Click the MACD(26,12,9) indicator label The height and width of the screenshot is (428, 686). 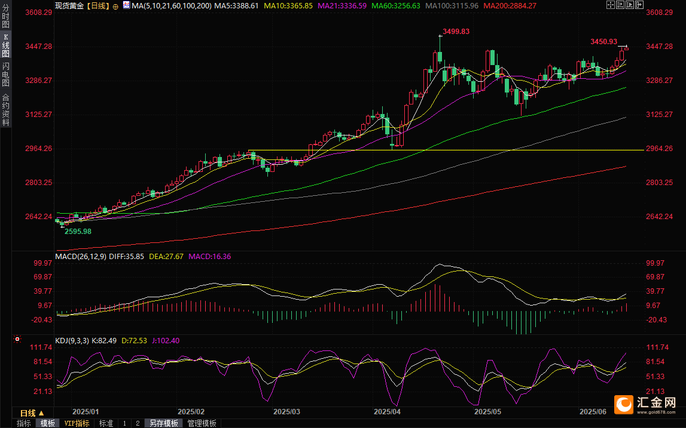coord(81,256)
